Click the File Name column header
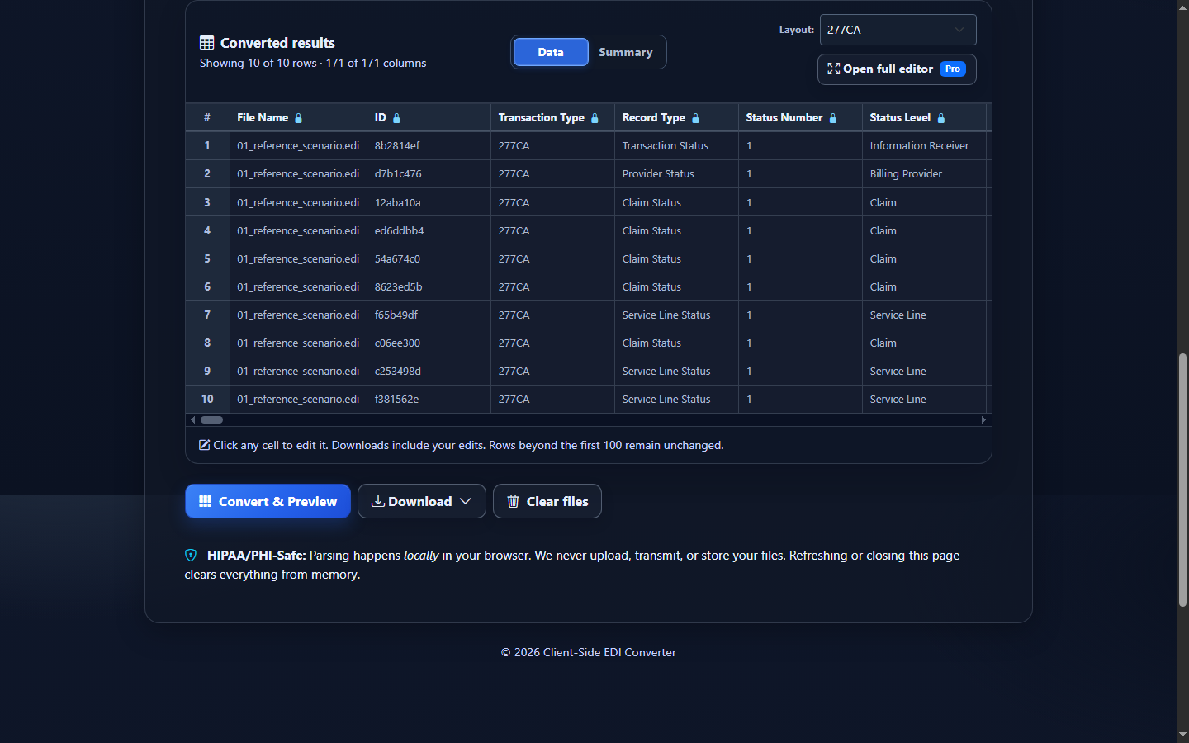Image resolution: width=1189 pixels, height=743 pixels. (x=298, y=117)
